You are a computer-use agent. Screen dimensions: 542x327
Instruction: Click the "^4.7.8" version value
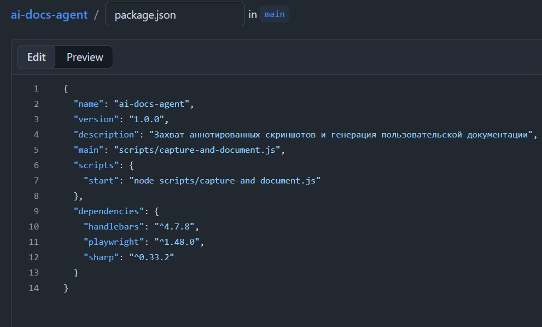[x=174, y=226]
